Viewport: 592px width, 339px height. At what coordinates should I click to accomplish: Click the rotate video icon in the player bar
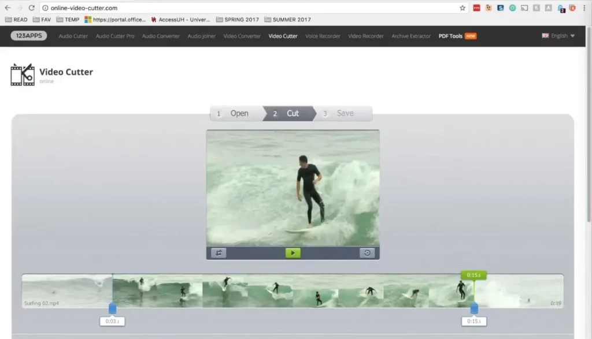coord(368,252)
